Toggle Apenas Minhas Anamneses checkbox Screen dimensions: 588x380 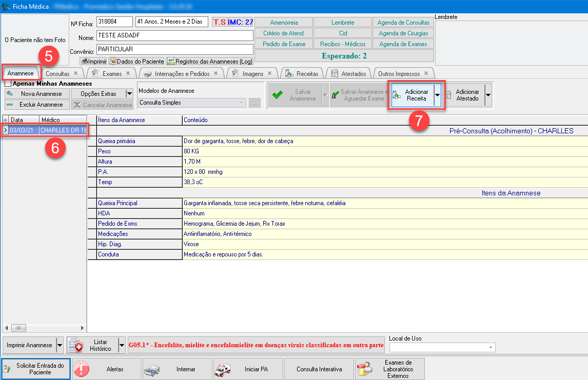[x=8, y=84]
